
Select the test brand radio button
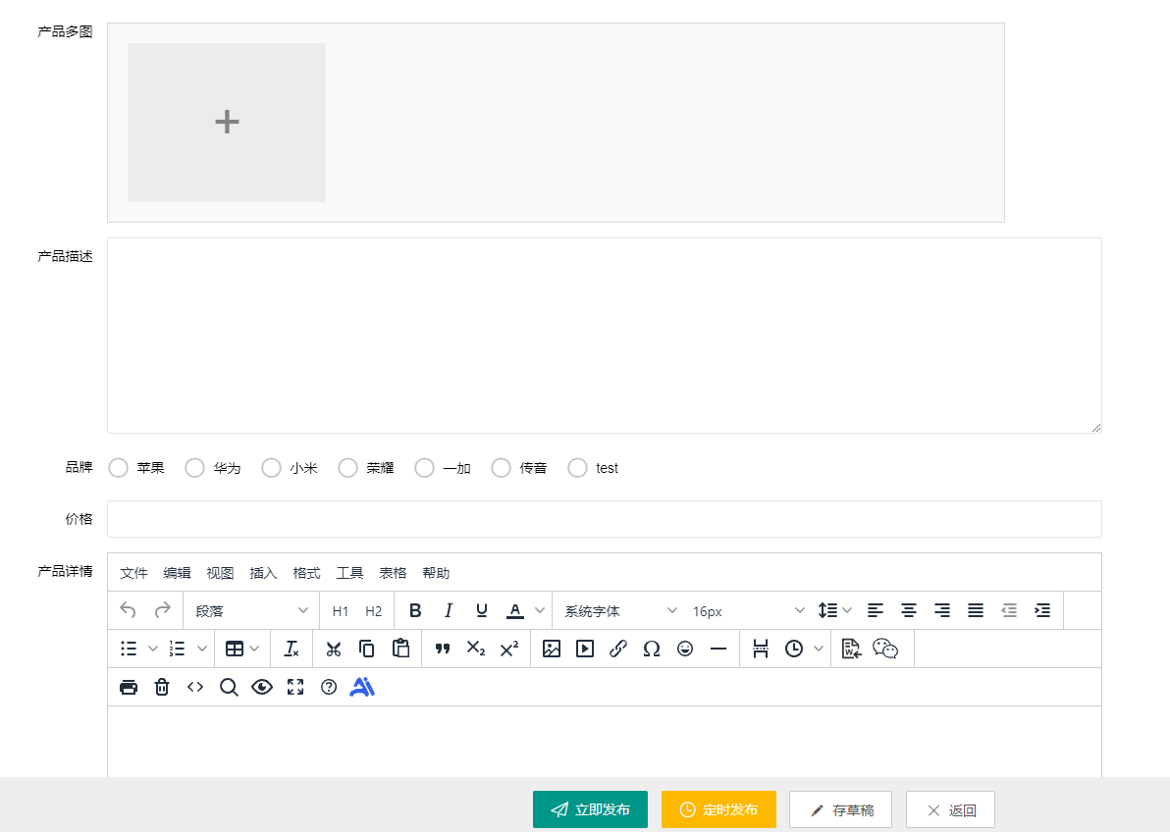(x=577, y=468)
